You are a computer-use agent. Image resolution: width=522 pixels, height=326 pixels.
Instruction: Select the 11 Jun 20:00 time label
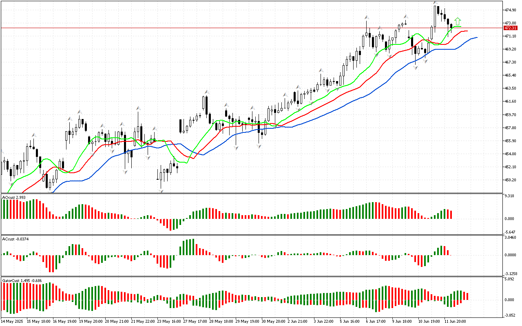tap(456, 321)
